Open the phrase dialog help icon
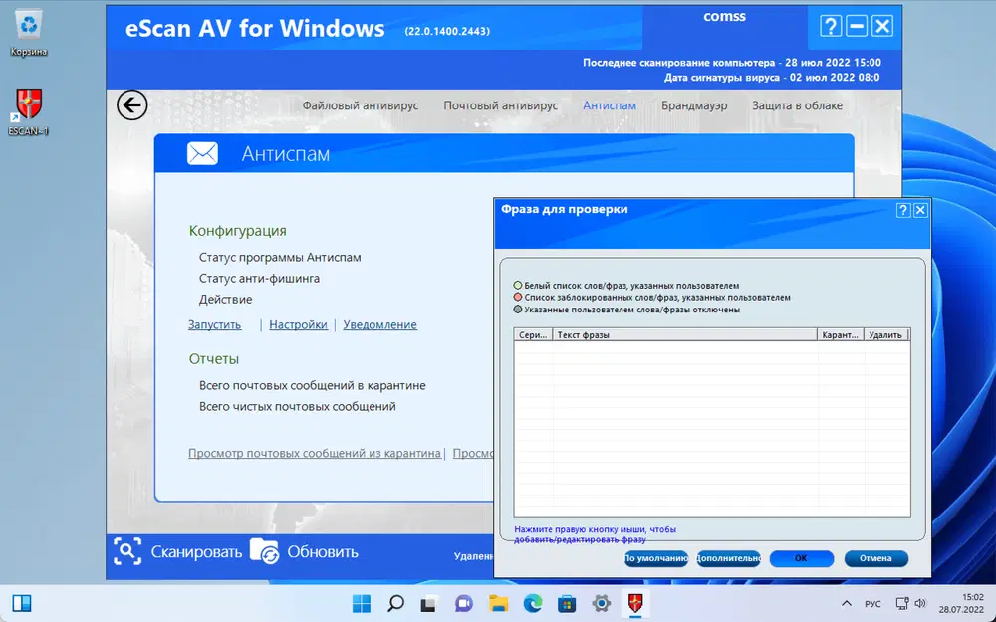Screen dimensions: 996x622 pos(903,210)
